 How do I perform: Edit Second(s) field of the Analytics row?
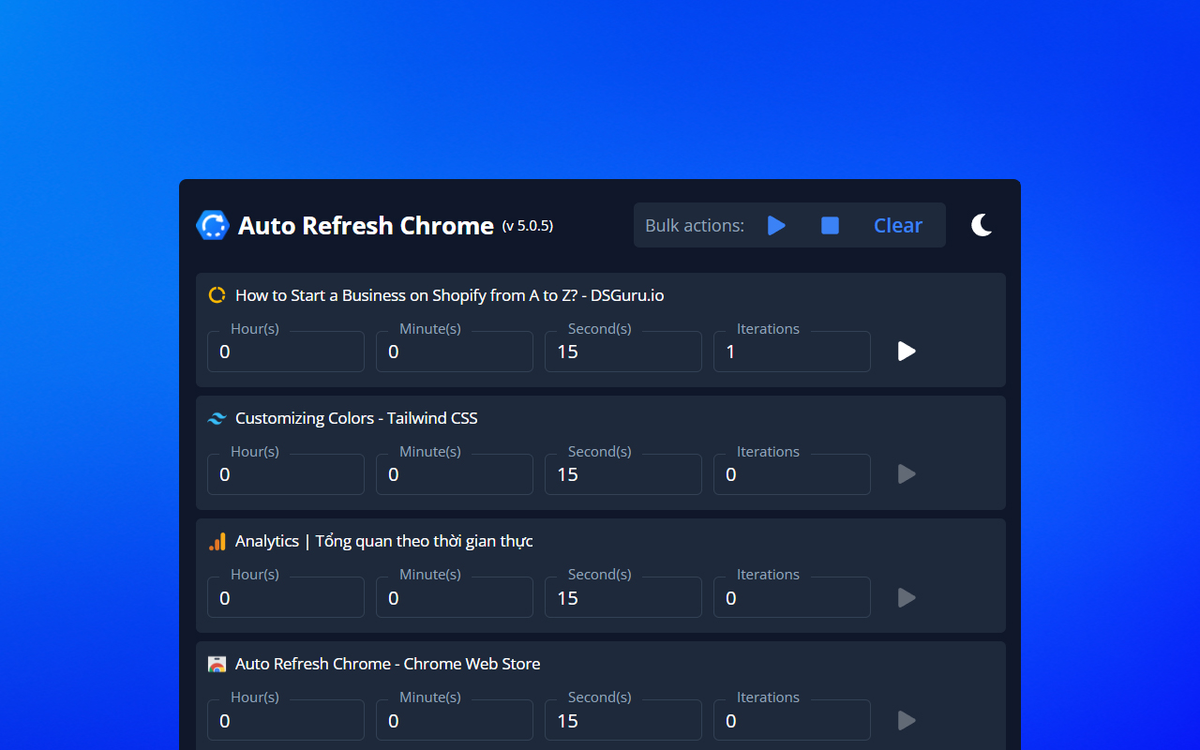click(x=623, y=597)
